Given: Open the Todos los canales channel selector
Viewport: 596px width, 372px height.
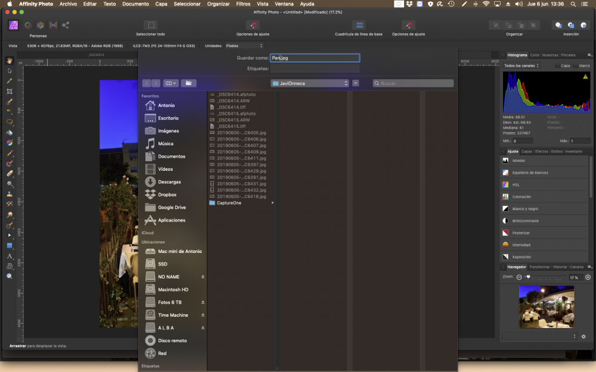Looking at the screenshot, I should [x=520, y=66].
